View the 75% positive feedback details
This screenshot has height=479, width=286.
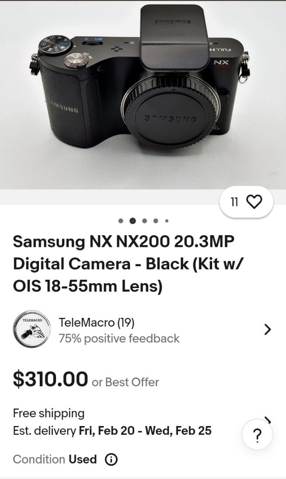pyautogui.click(x=119, y=338)
